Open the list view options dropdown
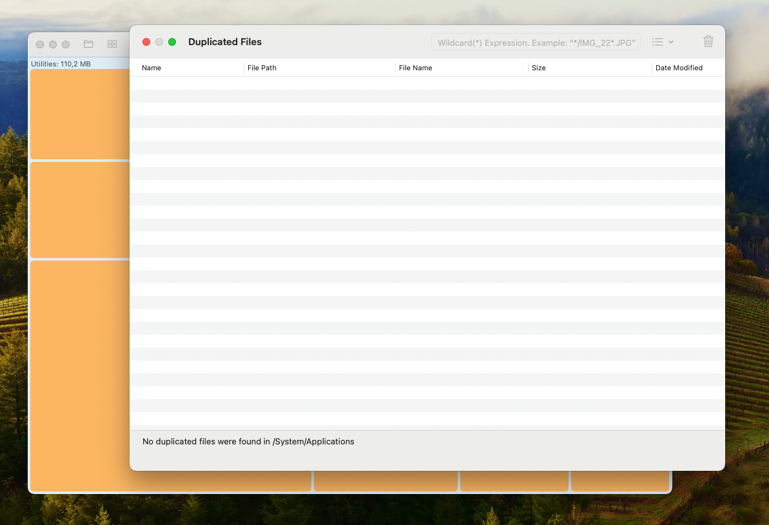 [663, 42]
